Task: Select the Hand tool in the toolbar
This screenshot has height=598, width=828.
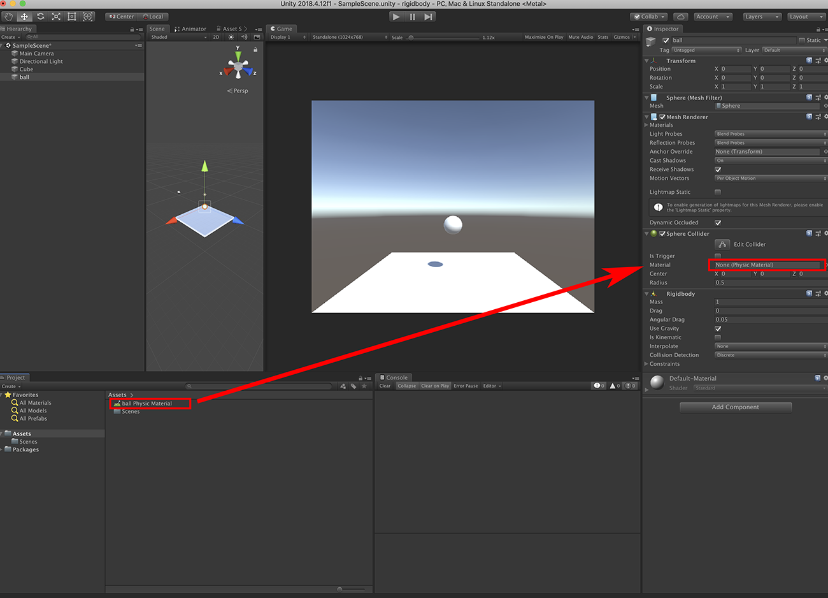Action: 8,16
